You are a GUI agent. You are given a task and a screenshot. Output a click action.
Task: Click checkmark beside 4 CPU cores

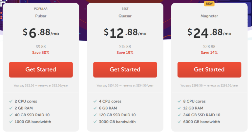[x=95, y=101]
